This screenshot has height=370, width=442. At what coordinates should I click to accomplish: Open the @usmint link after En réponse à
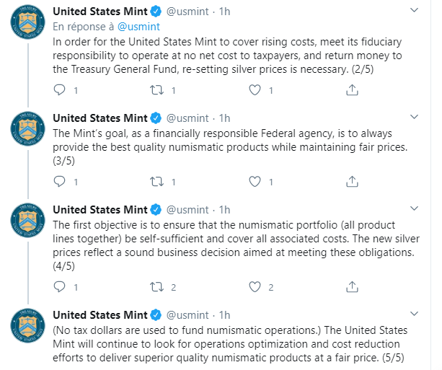(x=138, y=27)
